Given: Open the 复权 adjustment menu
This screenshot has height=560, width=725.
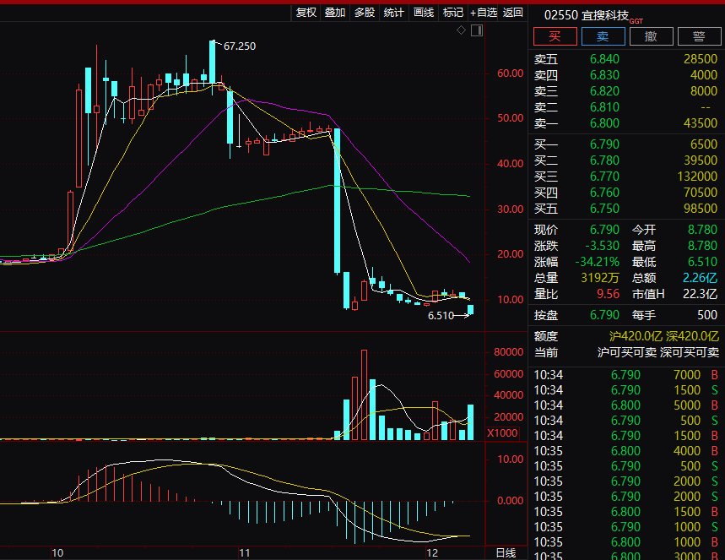Looking at the screenshot, I should [x=306, y=12].
